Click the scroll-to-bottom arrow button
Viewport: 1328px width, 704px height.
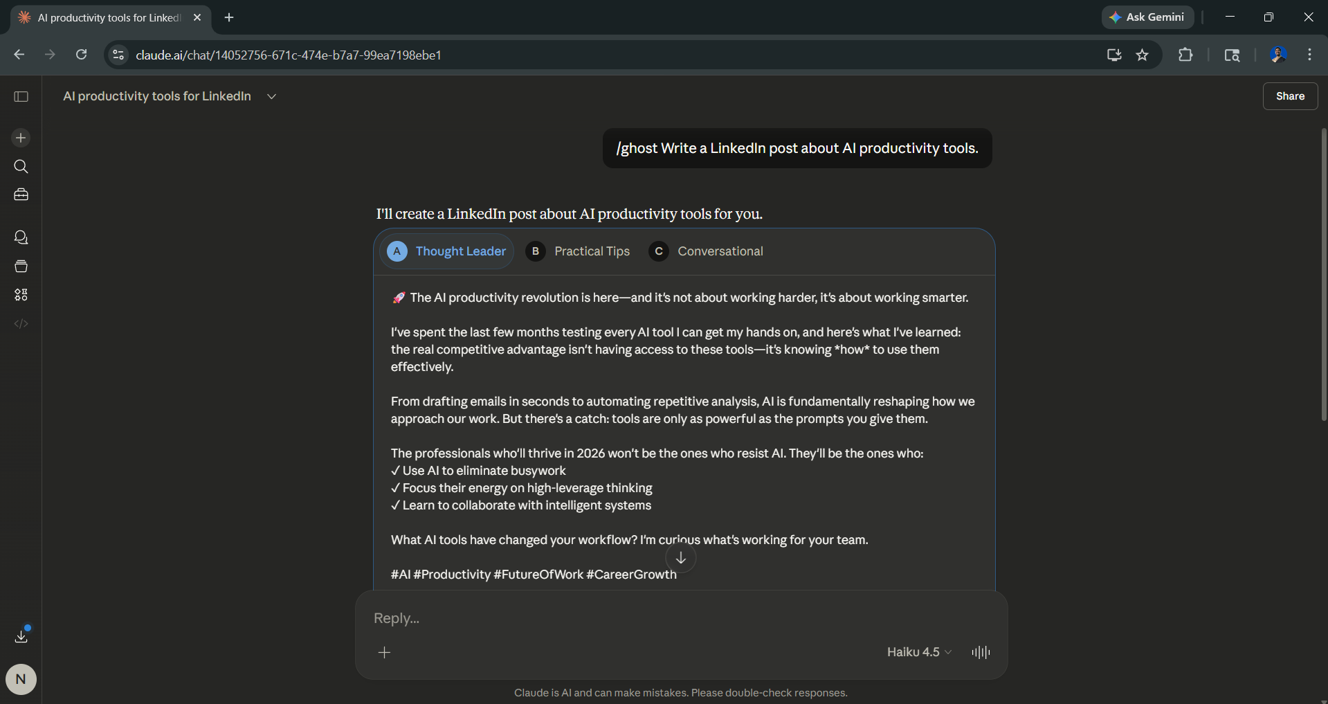pyautogui.click(x=680, y=558)
